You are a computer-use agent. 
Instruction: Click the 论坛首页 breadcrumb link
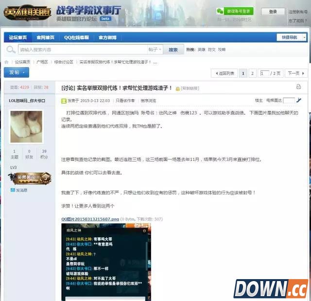(x=23, y=62)
